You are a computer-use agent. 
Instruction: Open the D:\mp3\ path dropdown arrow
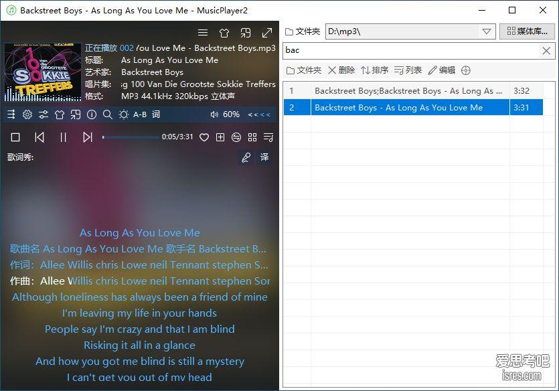click(x=487, y=31)
